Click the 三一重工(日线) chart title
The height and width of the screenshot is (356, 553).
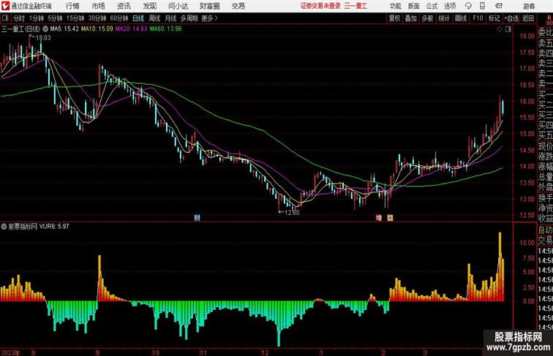[20, 29]
